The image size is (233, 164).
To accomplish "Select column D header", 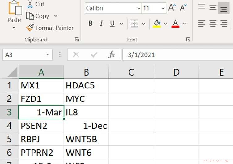I will click(x=176, y=72).
